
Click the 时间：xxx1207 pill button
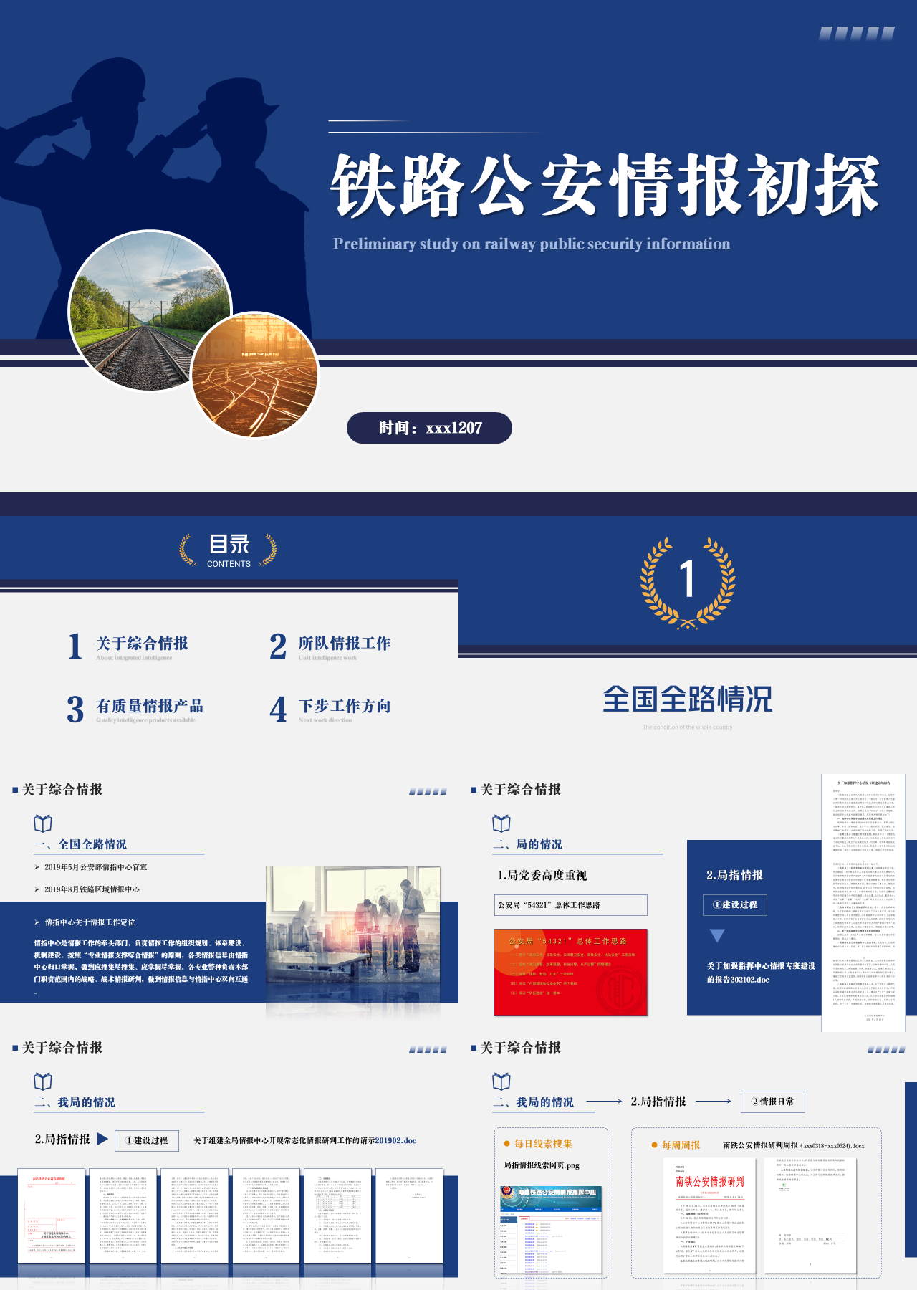coord(429,428)
